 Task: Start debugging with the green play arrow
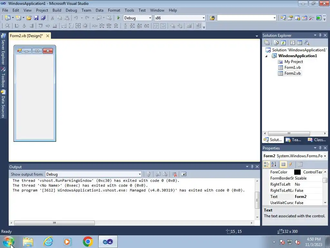point(118,18)
